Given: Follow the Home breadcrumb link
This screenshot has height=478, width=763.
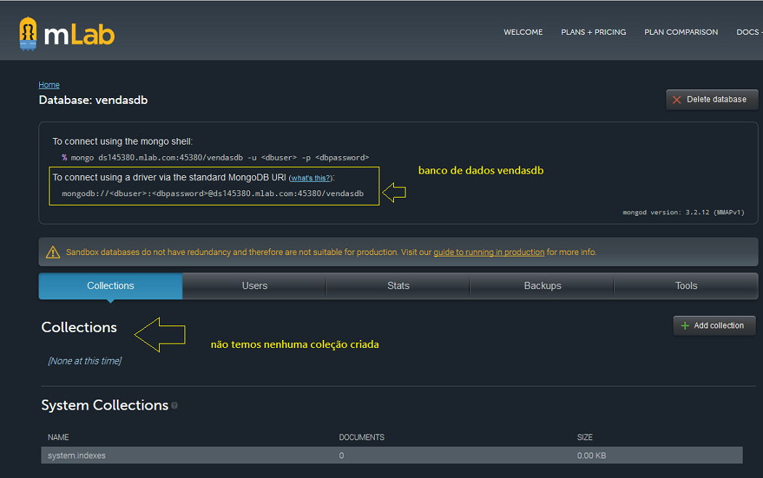Looking at the screenshot, I should [x=49, y=85].
